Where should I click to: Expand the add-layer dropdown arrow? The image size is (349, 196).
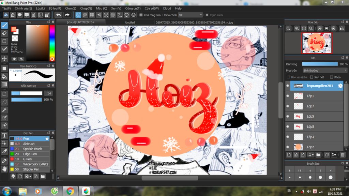pyautogui.click(x=313, y=154)
